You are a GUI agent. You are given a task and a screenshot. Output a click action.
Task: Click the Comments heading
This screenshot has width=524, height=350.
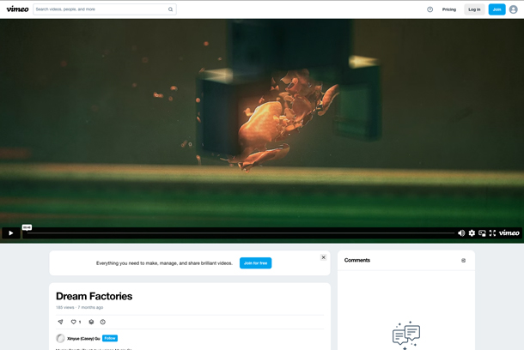356,260
